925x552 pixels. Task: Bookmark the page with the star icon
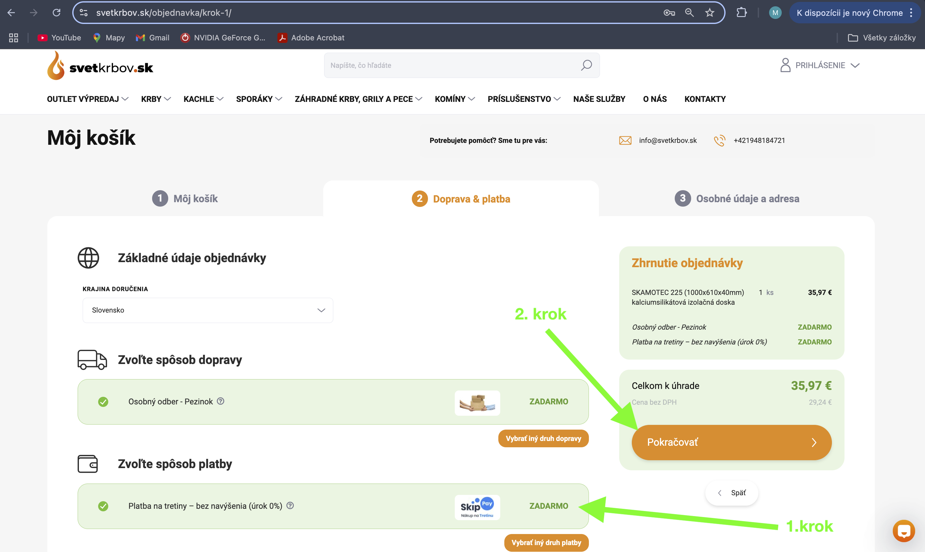coord(709,13)
